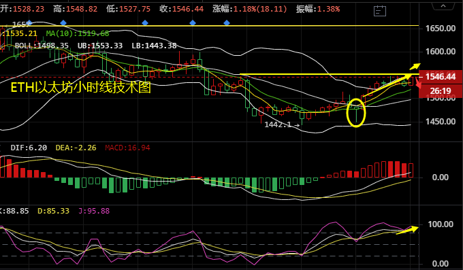463x270 pixels.
Task: Select the yellow ETH以太坊小时线技术图 text annotation
Action: click(x=80, y=88)
